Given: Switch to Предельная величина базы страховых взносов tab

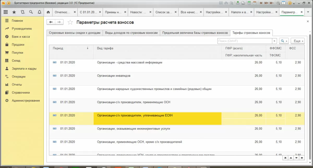Looking at the screenshot, I should pos(195,33).
